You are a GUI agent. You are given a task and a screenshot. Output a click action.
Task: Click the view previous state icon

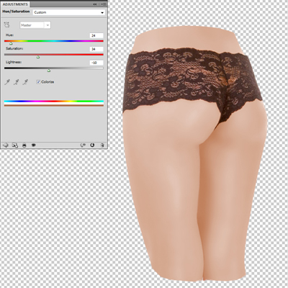pyautogui.click(x=83, y=145)
